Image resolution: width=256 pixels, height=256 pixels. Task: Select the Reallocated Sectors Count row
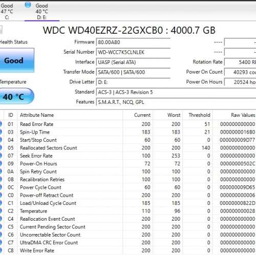click(x=128, y=148)
